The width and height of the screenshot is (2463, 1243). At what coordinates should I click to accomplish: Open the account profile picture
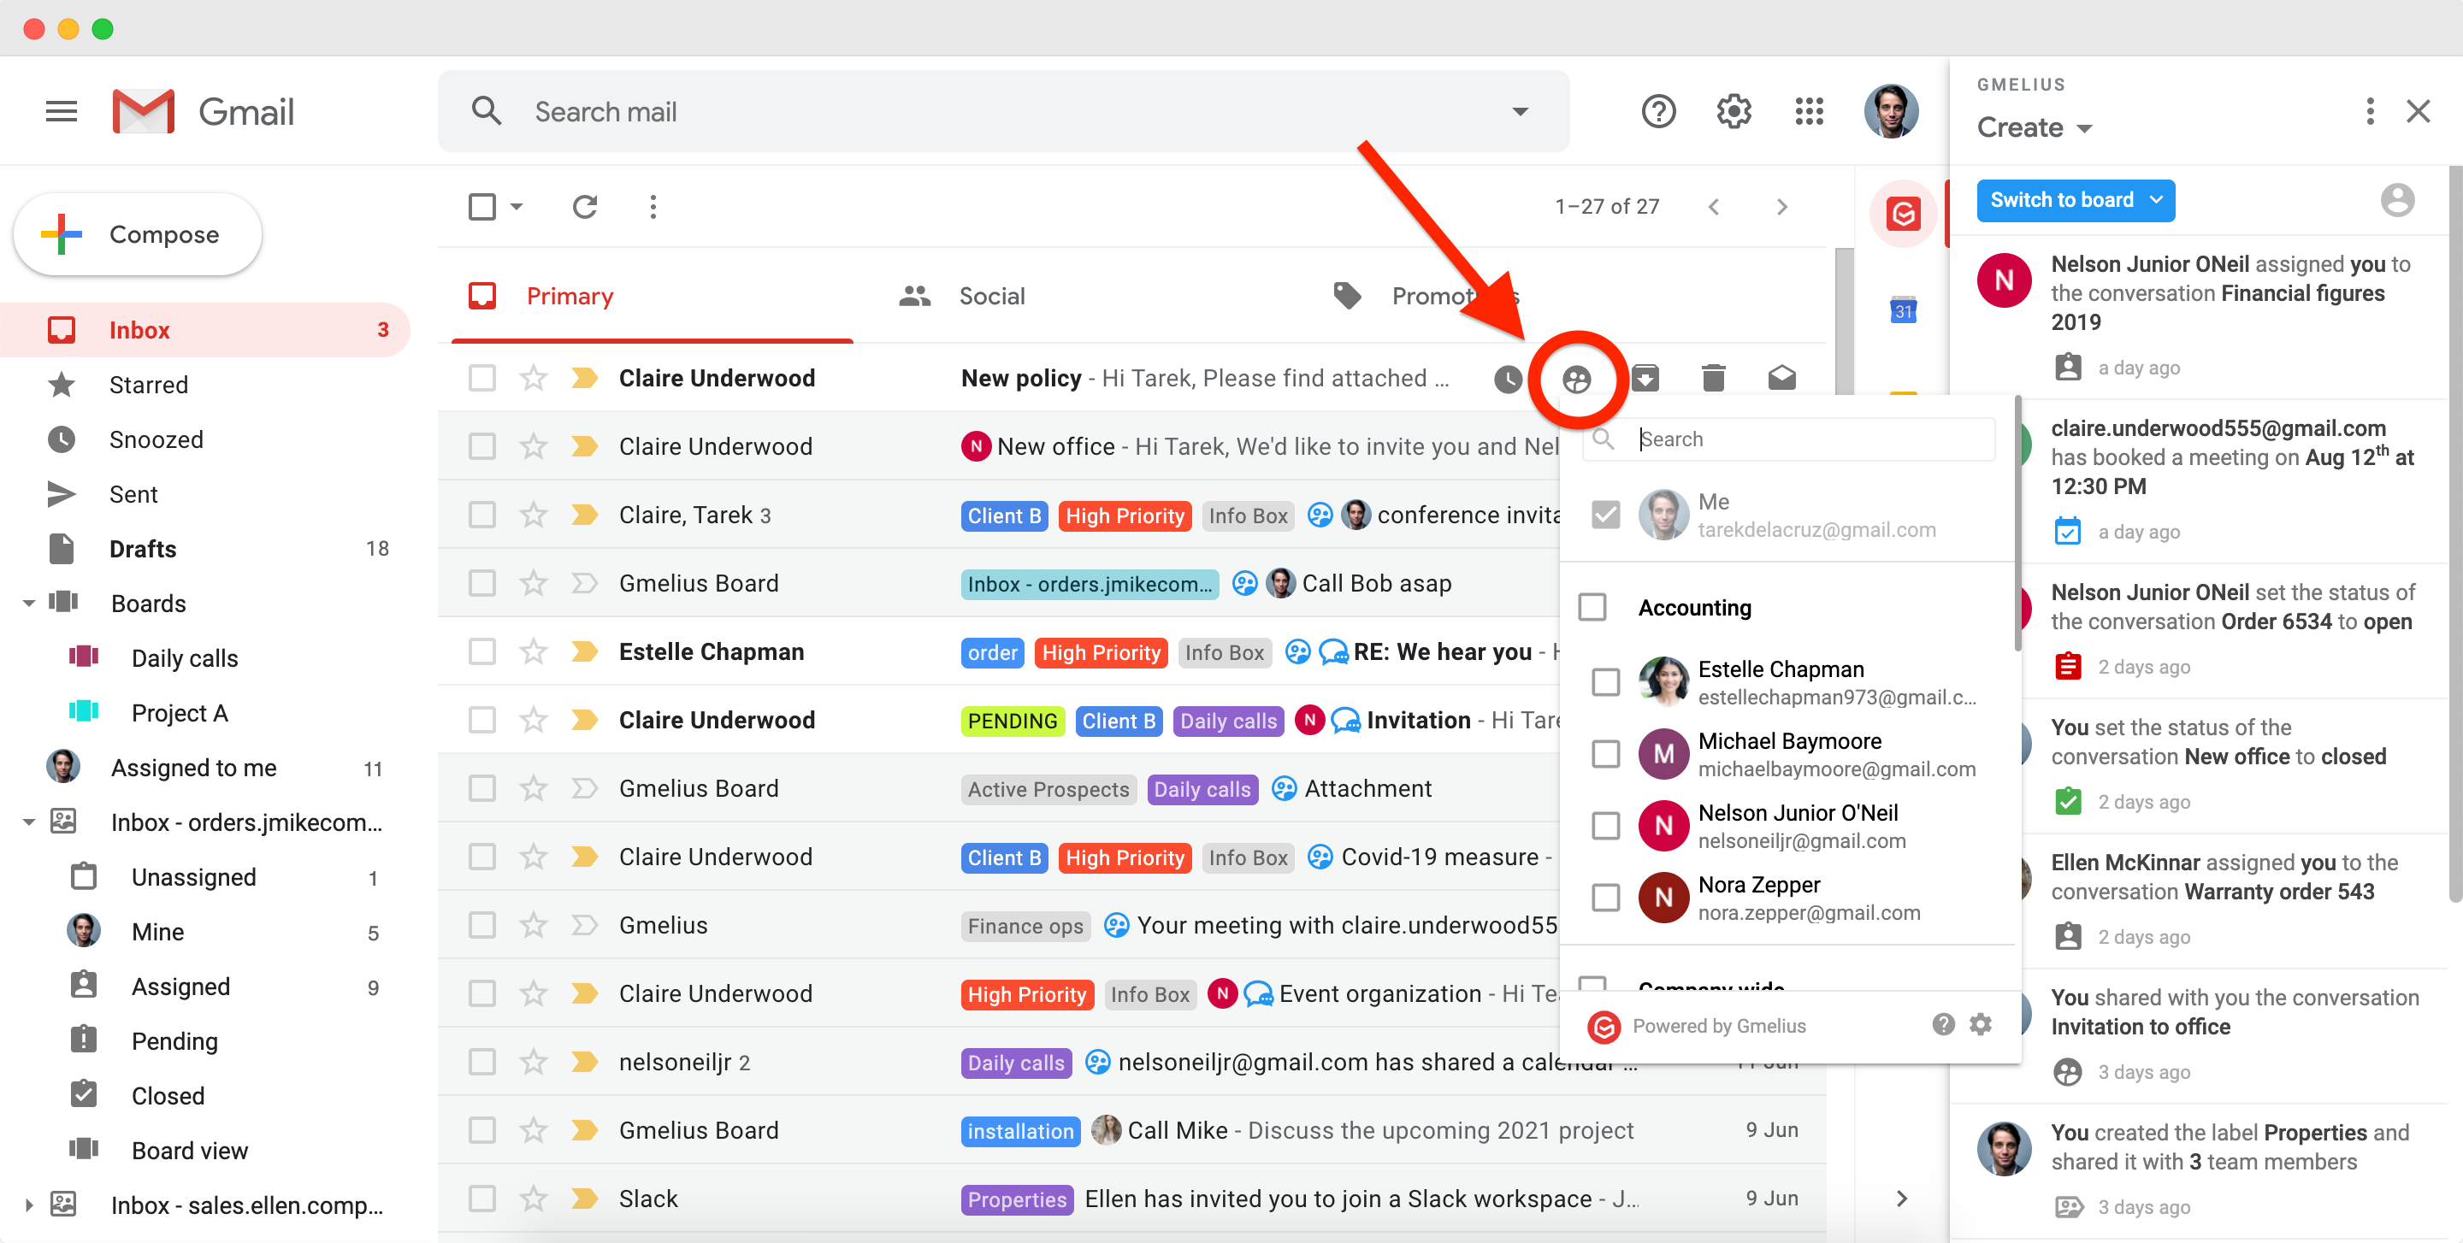[x=1890, y=112]
